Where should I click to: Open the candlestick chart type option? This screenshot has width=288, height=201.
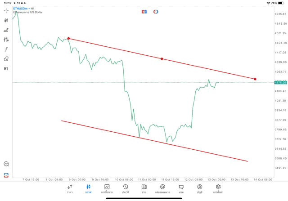click(6, 20)
